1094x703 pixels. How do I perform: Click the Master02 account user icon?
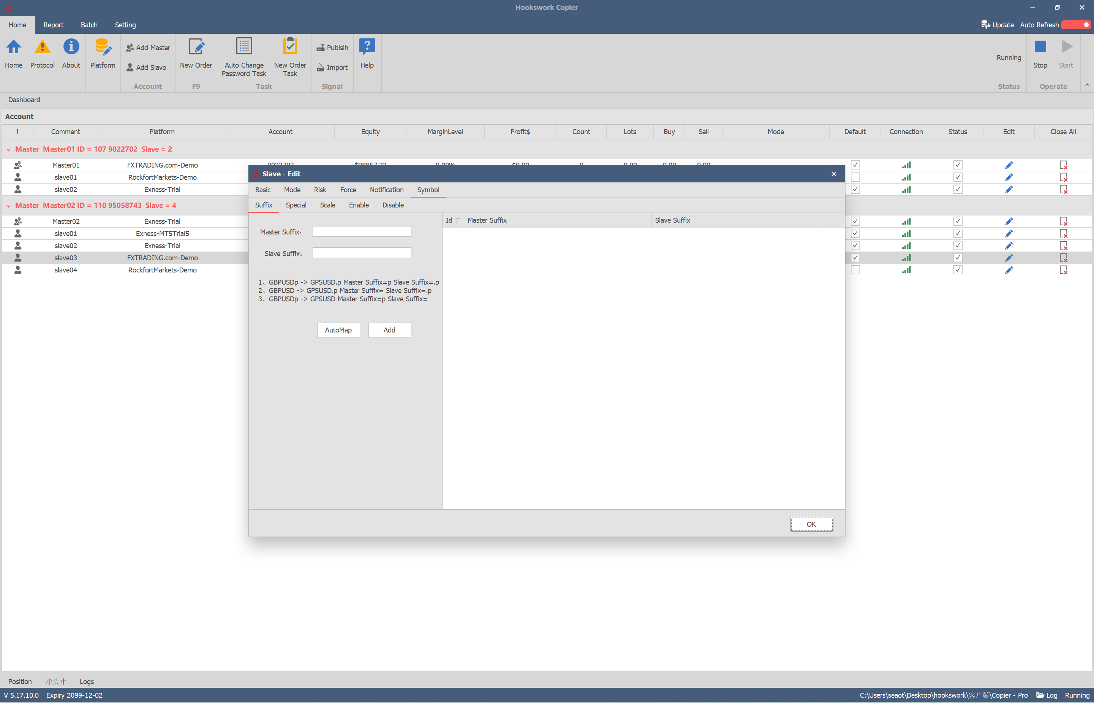18,221
